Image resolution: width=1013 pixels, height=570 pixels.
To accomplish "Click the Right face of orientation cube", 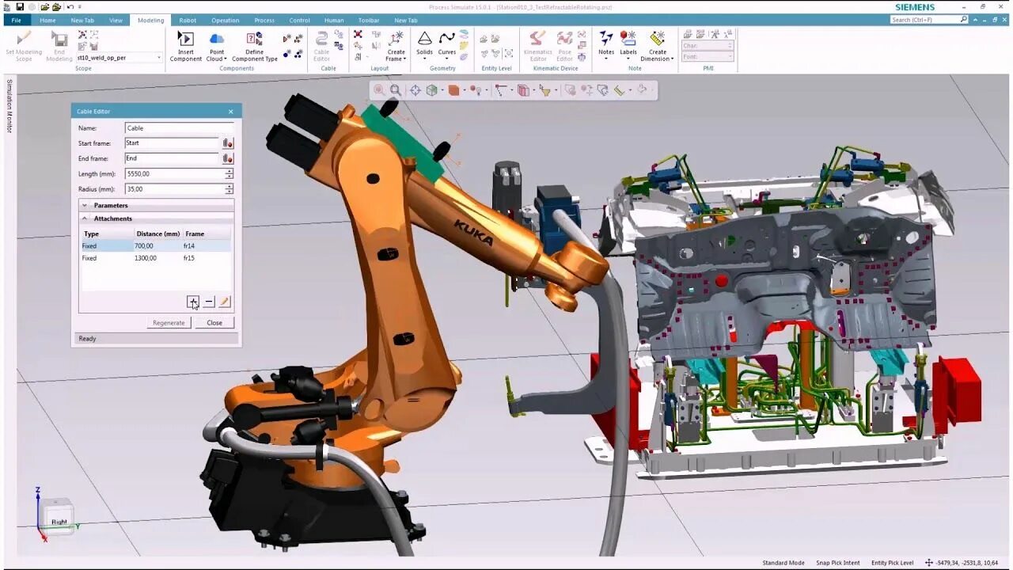I will pos(59,522).
